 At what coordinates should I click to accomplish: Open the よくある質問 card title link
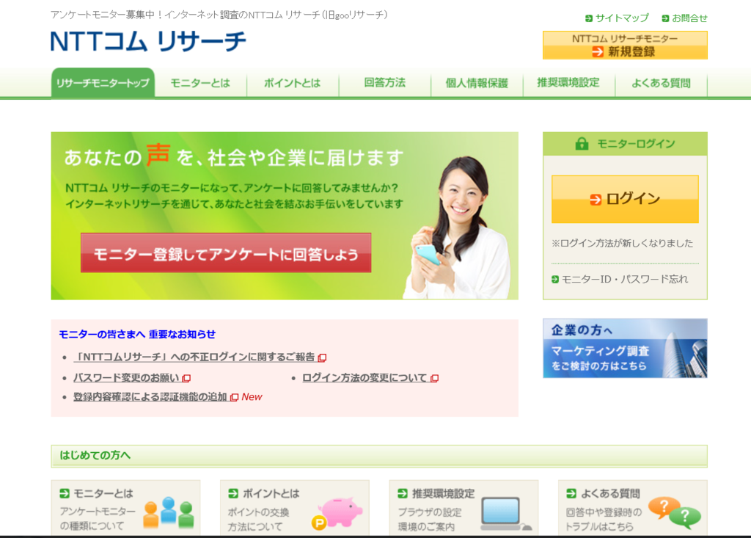click(x=610, y=493)
